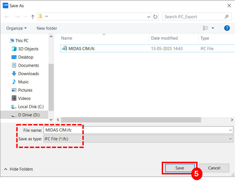Click the navigation pane scroll up arrow

[51, 37]
